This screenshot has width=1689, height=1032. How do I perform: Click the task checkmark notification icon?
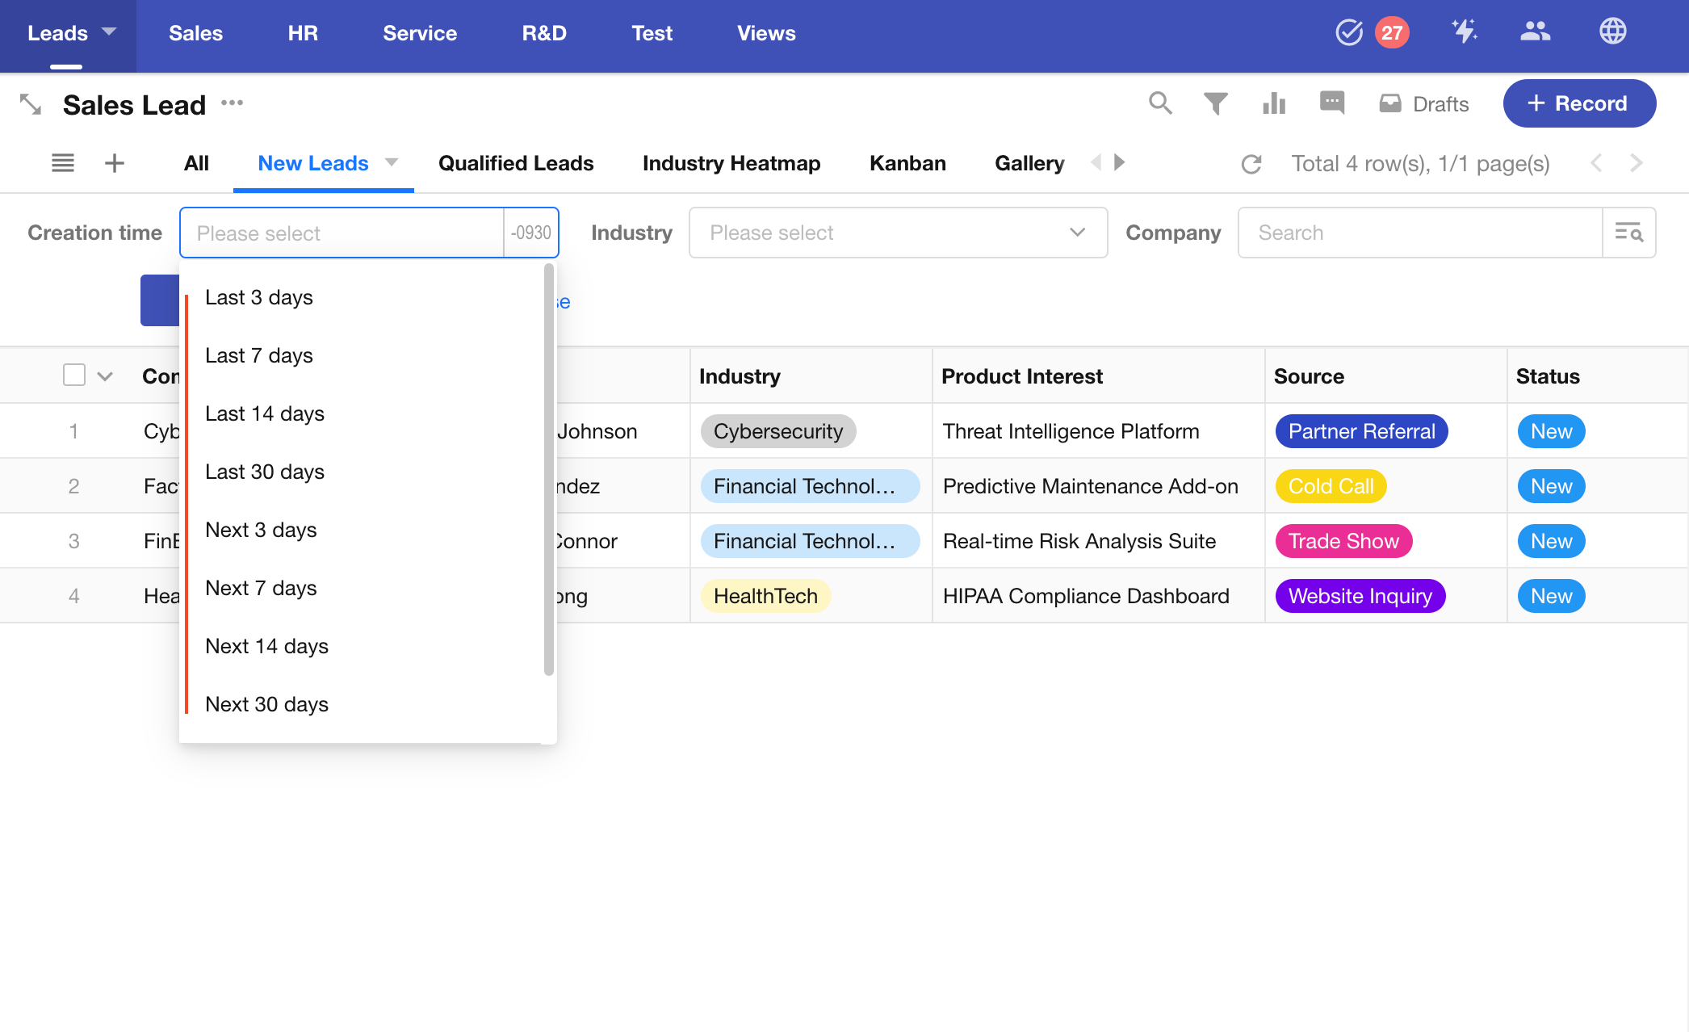tap(1349, 32)
